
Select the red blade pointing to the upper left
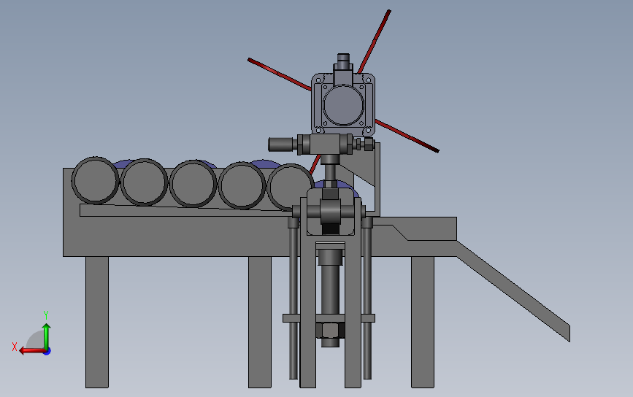(x=280, y=74)
